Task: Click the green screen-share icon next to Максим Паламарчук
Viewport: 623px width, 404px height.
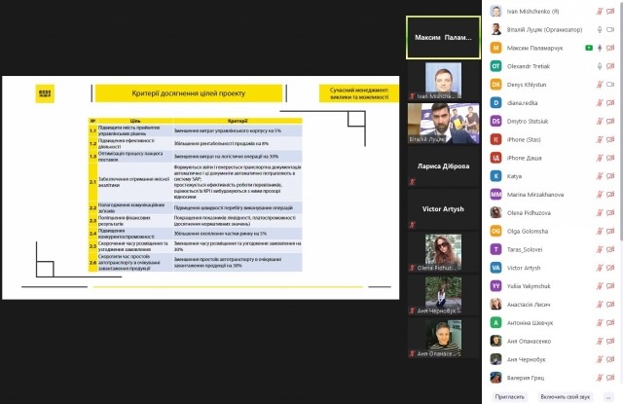Action: pyautogui.click(x=589, y=48)
